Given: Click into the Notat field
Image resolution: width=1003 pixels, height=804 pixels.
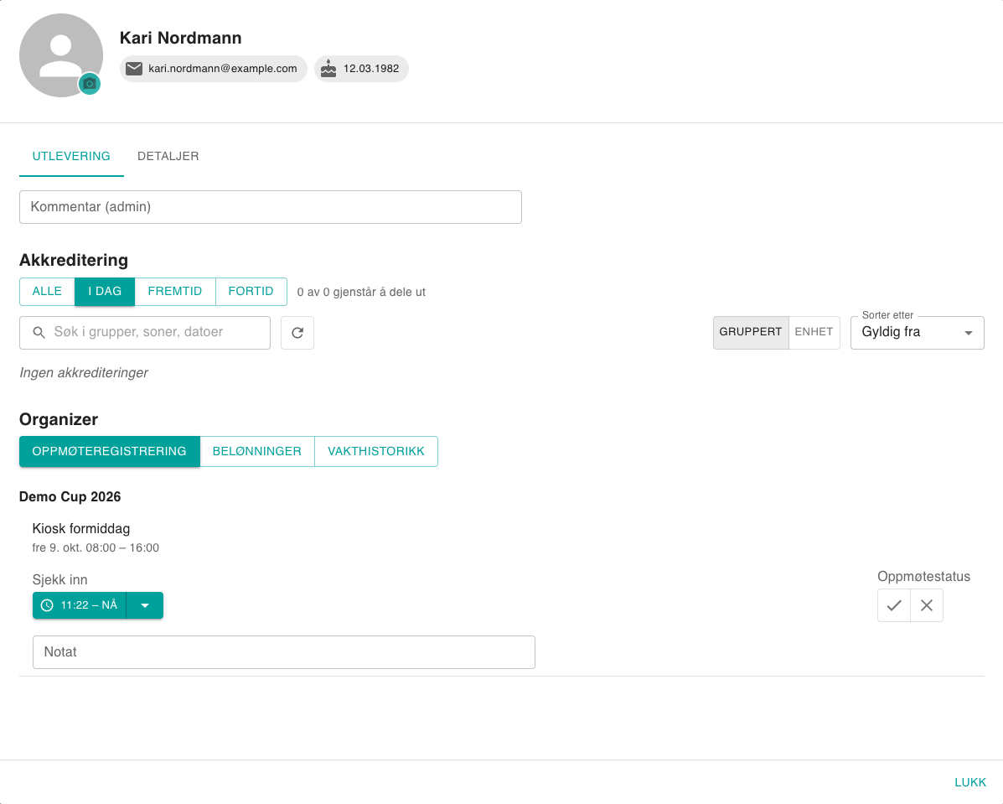Looking at the screenshot, I should point(284,652).
